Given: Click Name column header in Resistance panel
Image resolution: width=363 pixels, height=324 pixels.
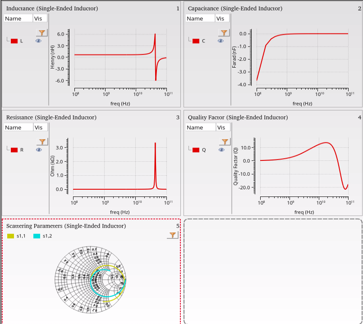Looking at the screenshot, I should click(x=18, y=127).
